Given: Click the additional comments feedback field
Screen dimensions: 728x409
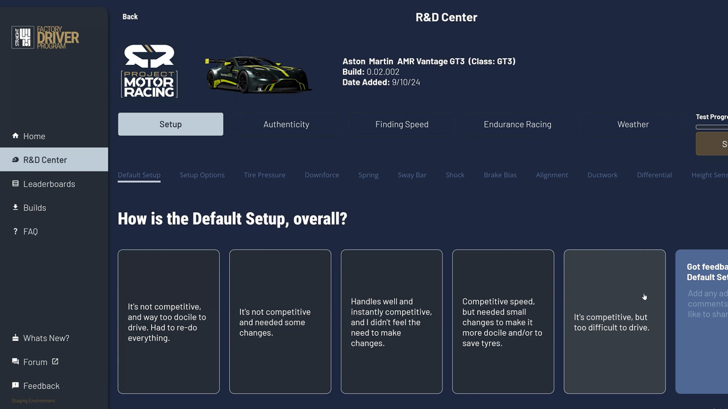Looking at the screenshot, I should coord(708,304).
